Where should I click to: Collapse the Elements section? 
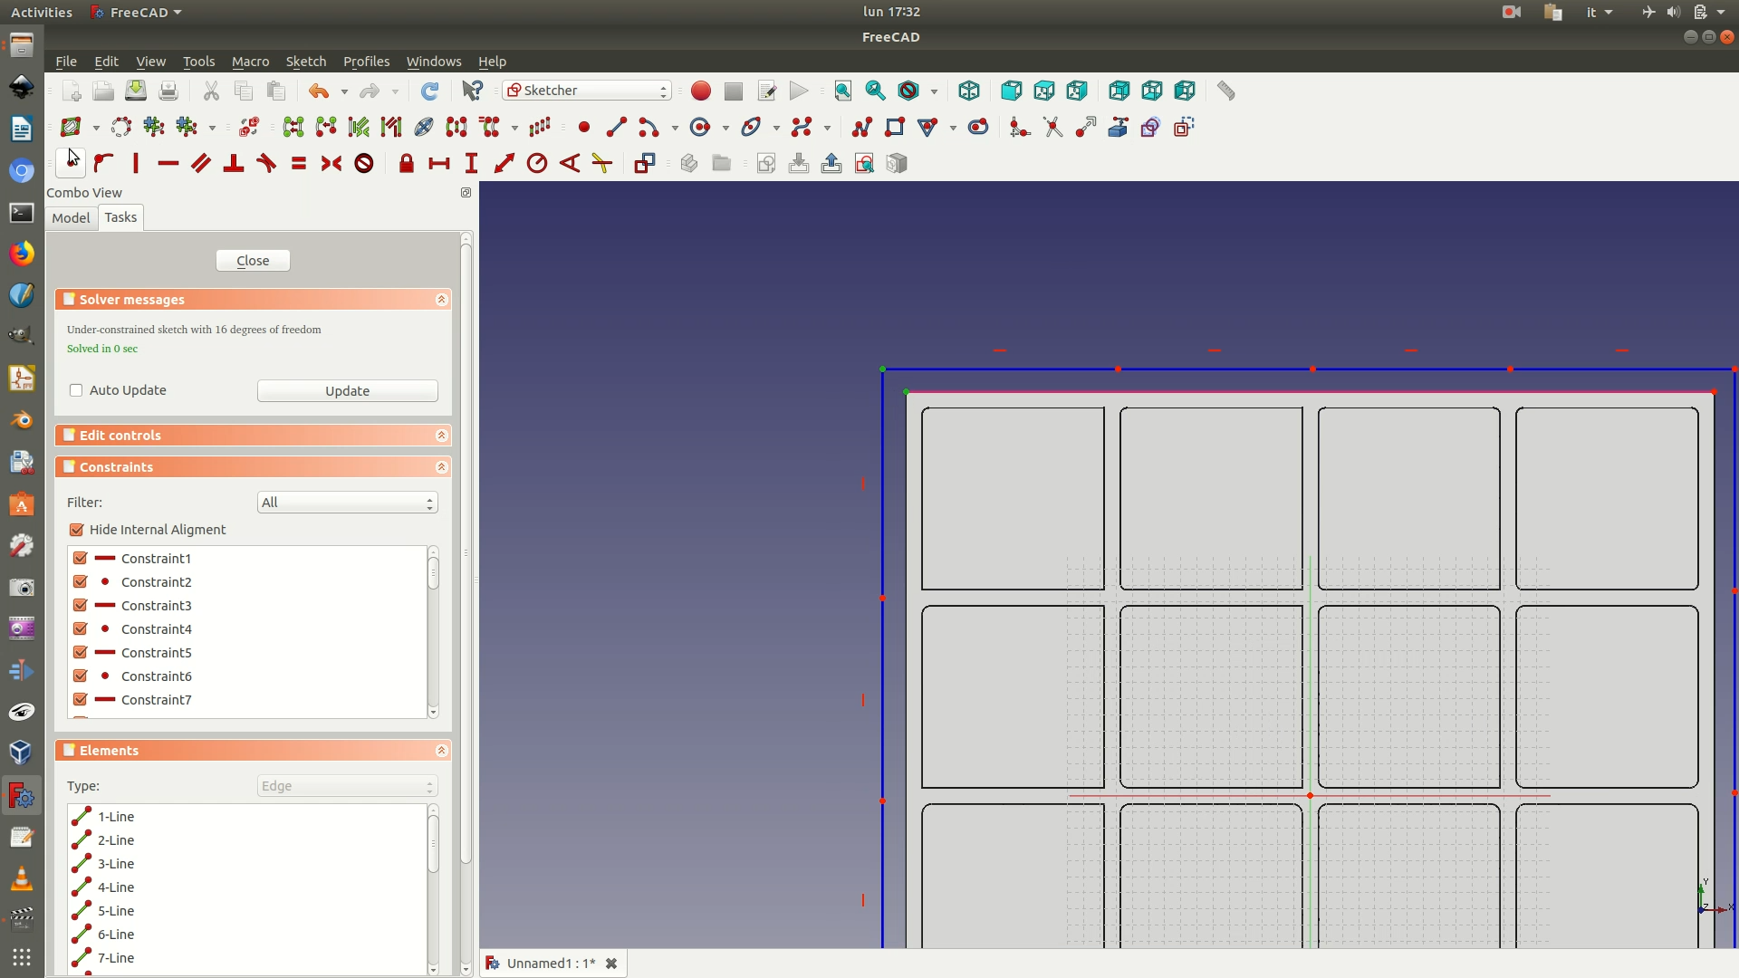[441, 751]
